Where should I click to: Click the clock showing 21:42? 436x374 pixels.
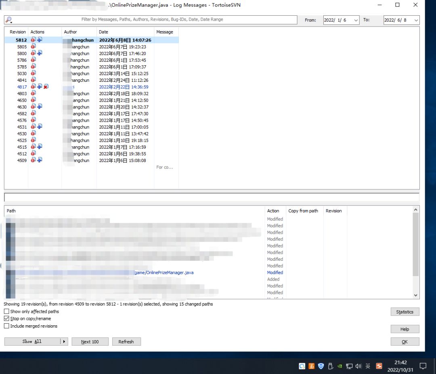[x=400, y=362]
